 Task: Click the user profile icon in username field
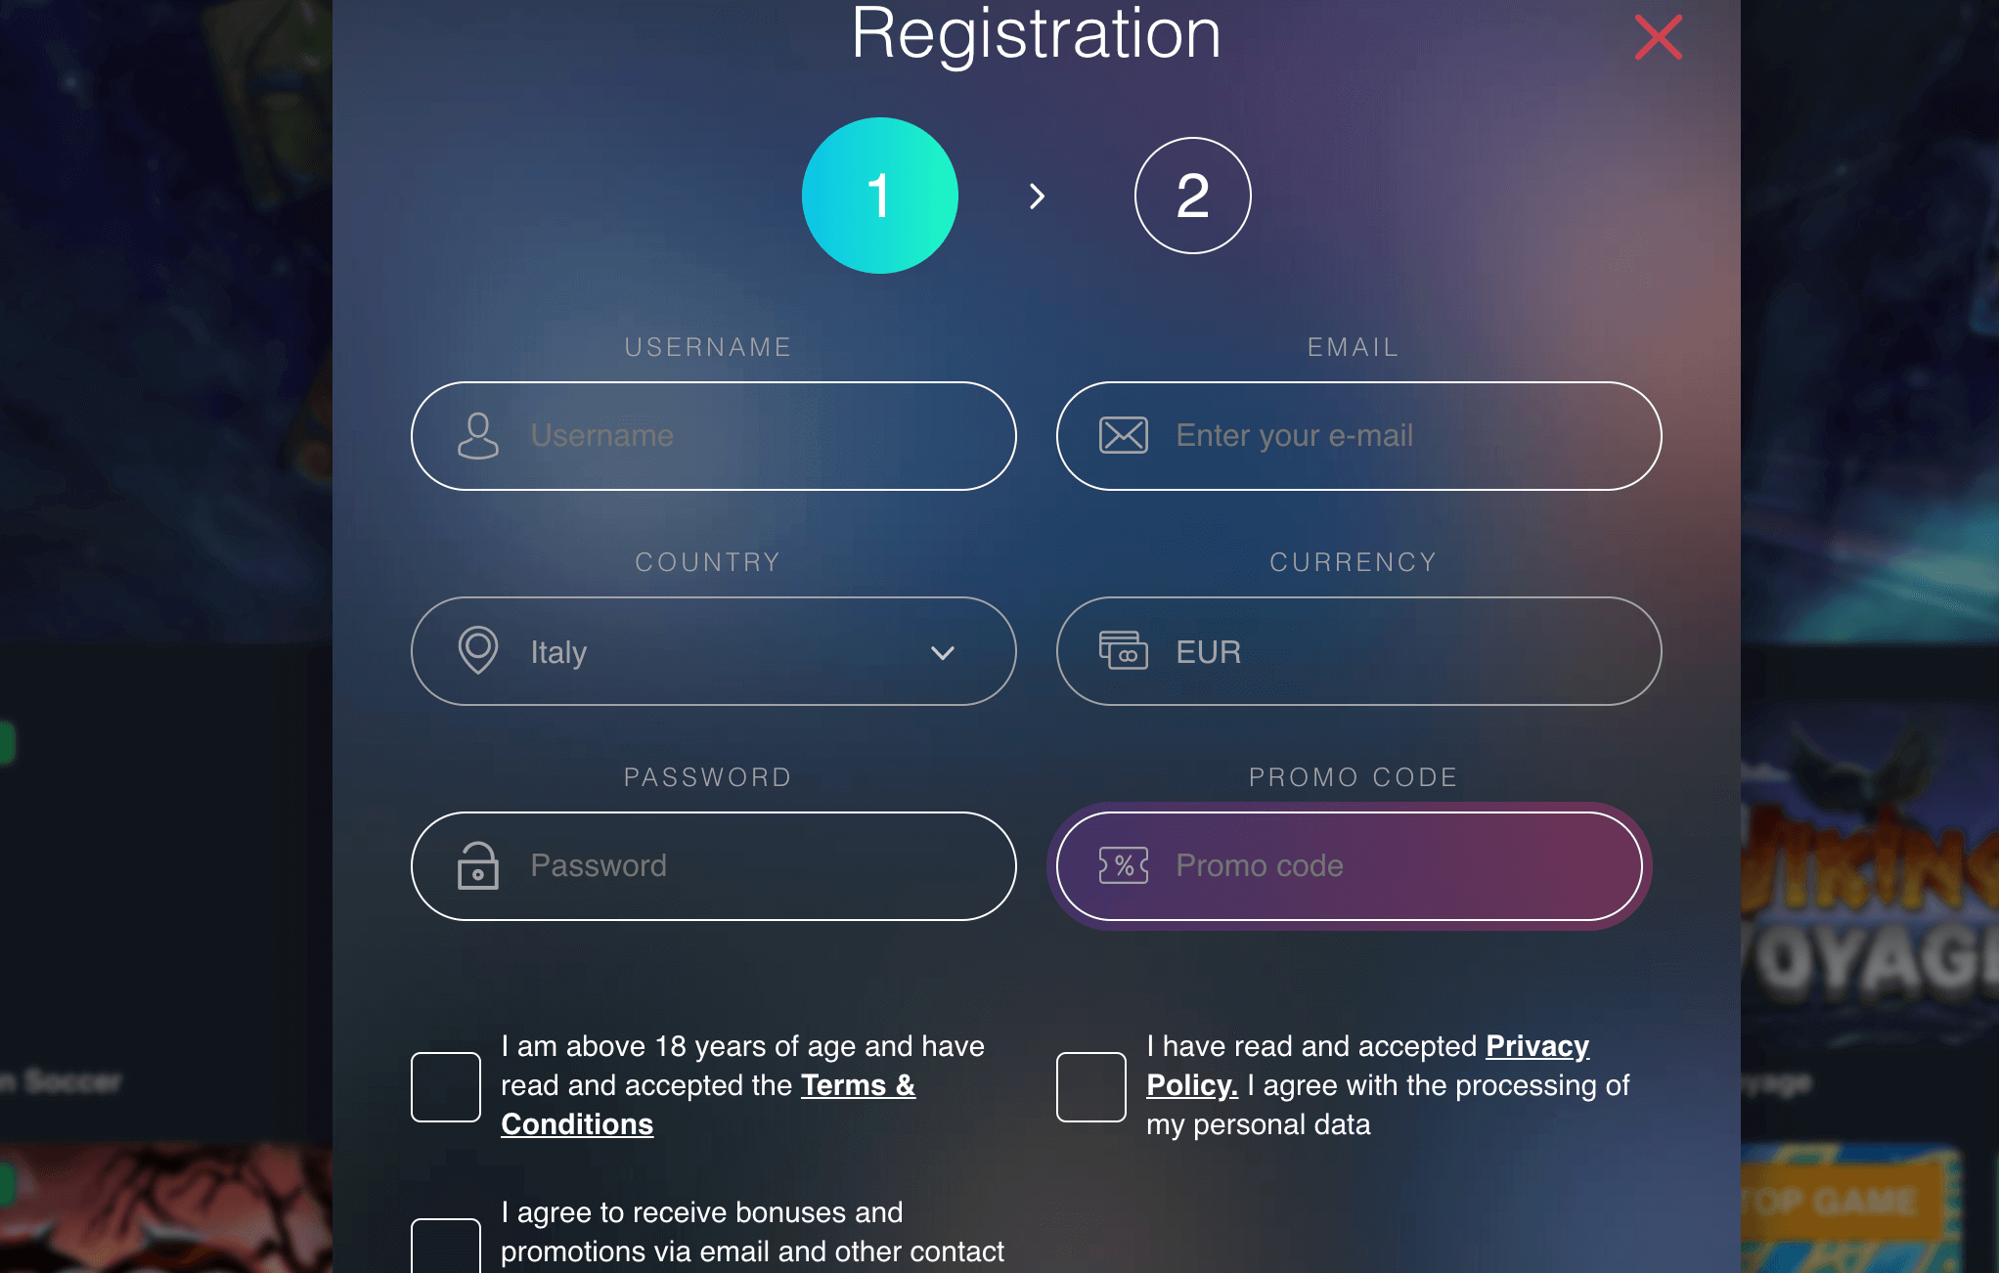(478, 435)
